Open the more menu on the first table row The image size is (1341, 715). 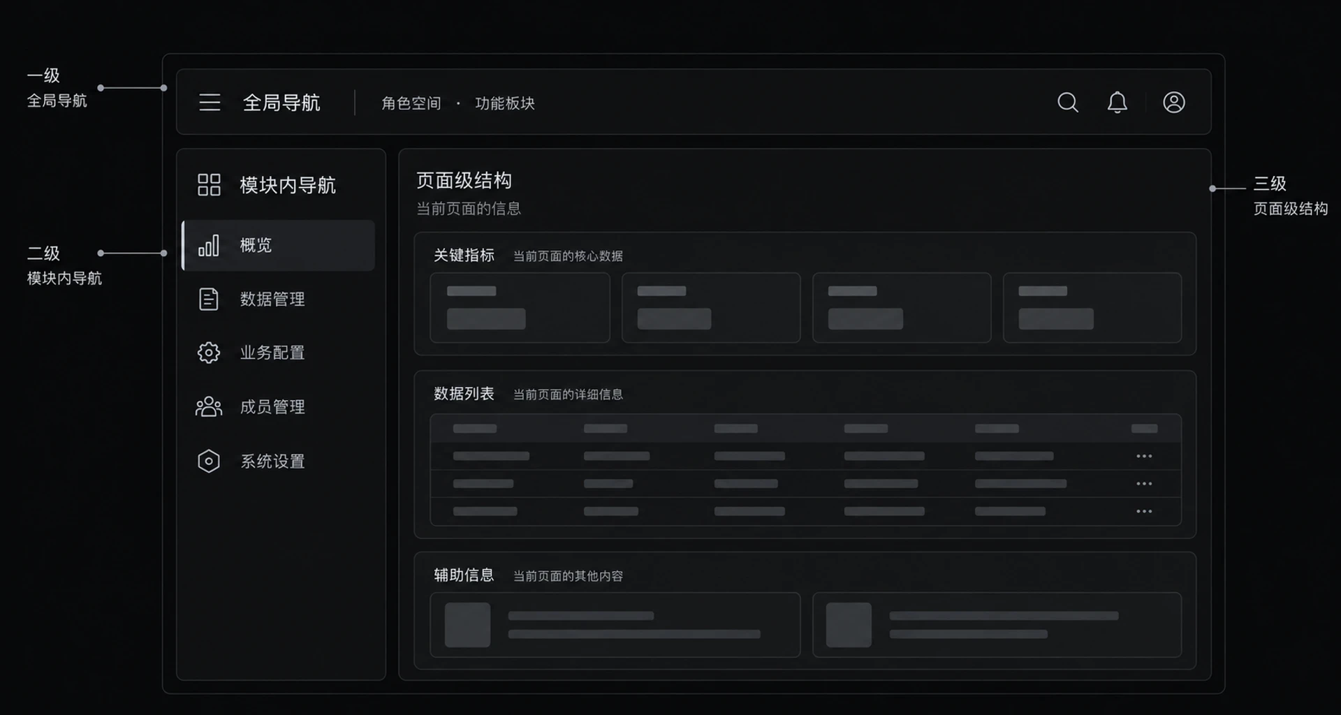[1144, 456]
